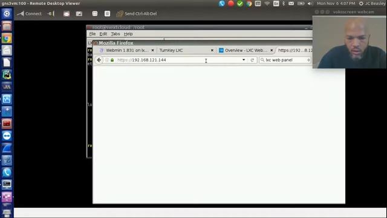The image size is (387, 218).
Task: Open the Edit menu in the terminal window
Action: (x=103, y=34)
